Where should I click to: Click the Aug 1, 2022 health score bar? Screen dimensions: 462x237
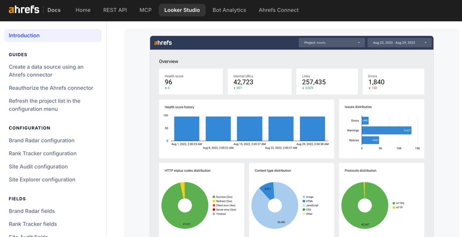coord(187,129)
